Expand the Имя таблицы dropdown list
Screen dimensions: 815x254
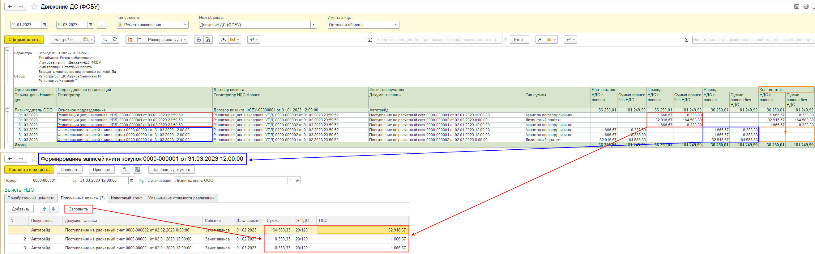point(396,25)
